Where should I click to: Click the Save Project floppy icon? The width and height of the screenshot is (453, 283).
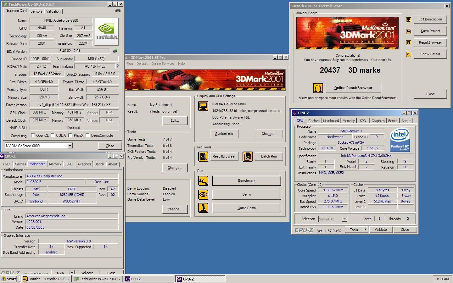point(409,31)
